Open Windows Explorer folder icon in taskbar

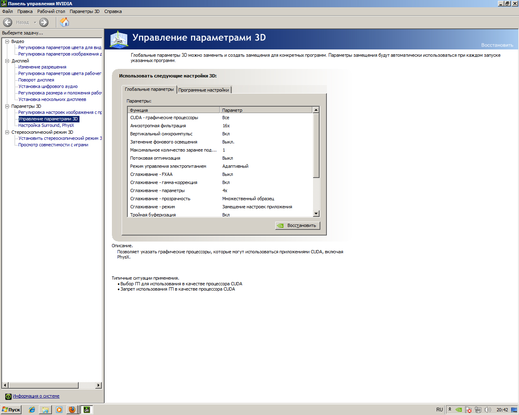(45, 410)
